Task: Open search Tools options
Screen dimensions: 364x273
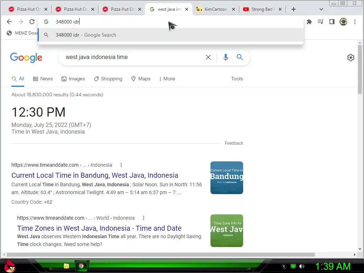Action: [x=237, y=79]
